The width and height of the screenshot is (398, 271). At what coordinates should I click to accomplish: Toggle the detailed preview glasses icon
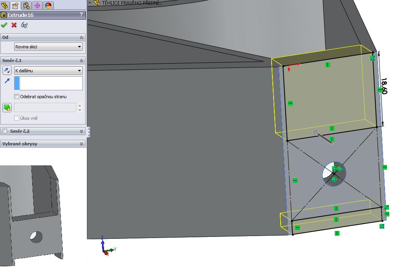24,25
